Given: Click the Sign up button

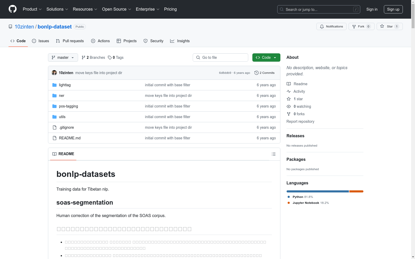Looking at the screenshot, I should (393, 9).
